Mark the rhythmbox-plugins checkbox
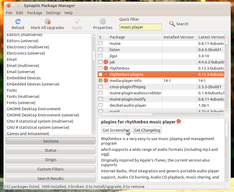Image resolution: width=234 pixels, height=192 pixels. coord(100,74)
